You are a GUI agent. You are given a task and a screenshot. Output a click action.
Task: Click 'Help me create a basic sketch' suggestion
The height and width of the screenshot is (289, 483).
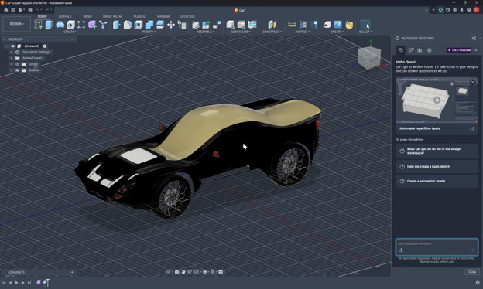coord(437,166)
